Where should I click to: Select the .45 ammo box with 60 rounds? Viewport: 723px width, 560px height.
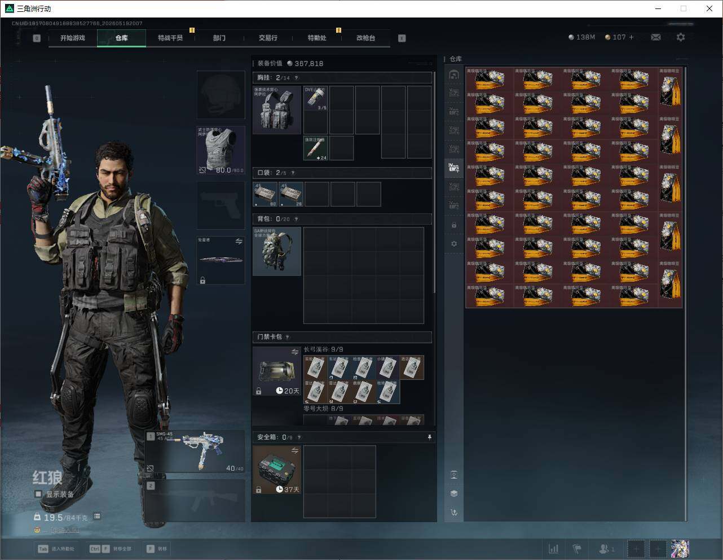(x=265, y=194)
